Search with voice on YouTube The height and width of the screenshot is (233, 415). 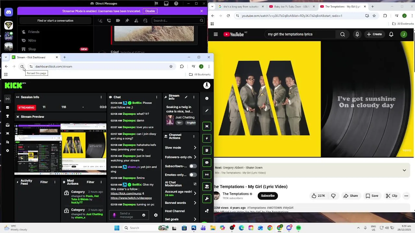click(x=357, y=34)
